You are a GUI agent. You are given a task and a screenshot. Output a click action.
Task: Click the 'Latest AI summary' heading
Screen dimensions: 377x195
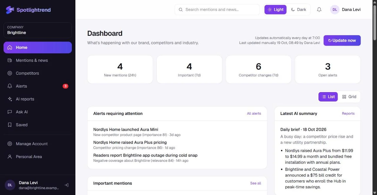pyautogui.click(x=299, y=113)
